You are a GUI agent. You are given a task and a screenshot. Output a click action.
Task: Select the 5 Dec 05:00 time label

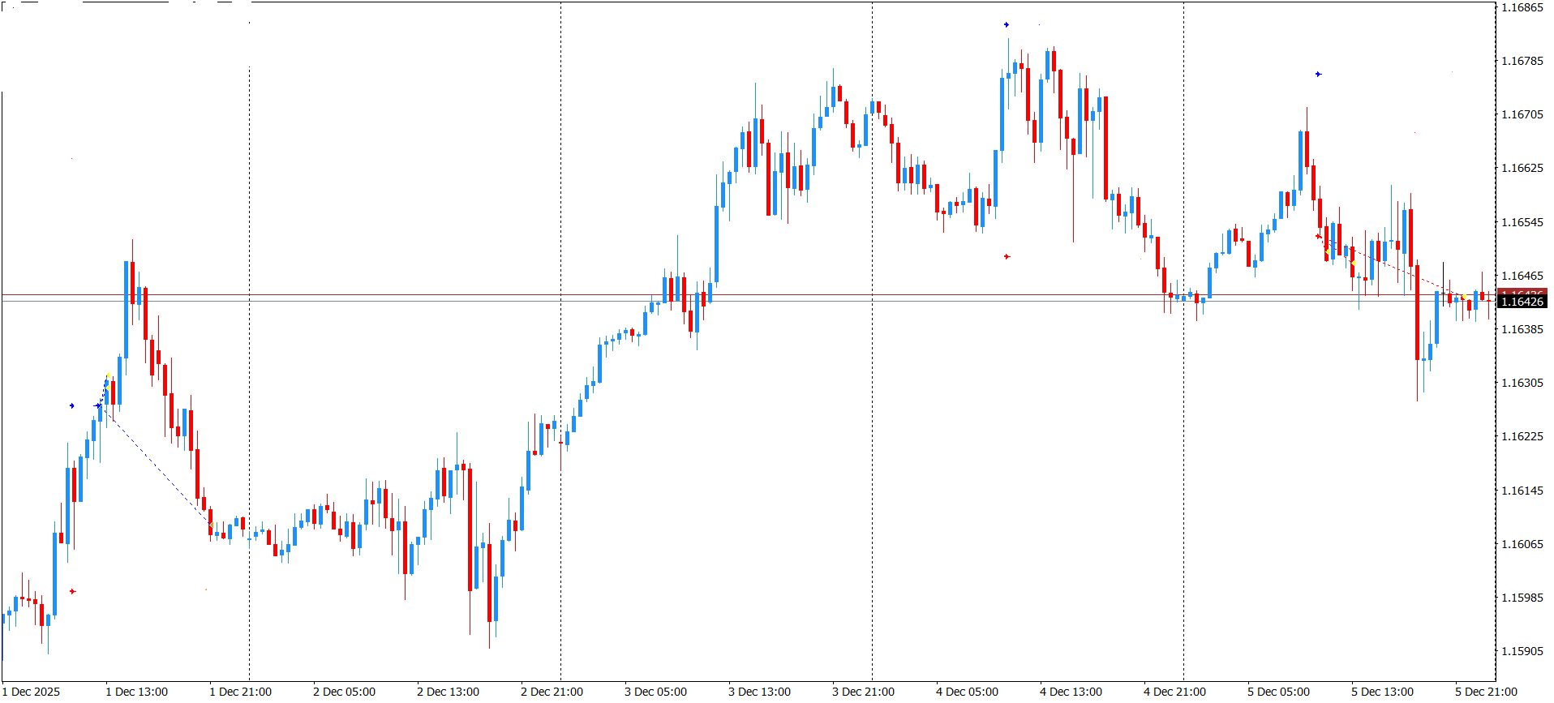pos(1279,692)
